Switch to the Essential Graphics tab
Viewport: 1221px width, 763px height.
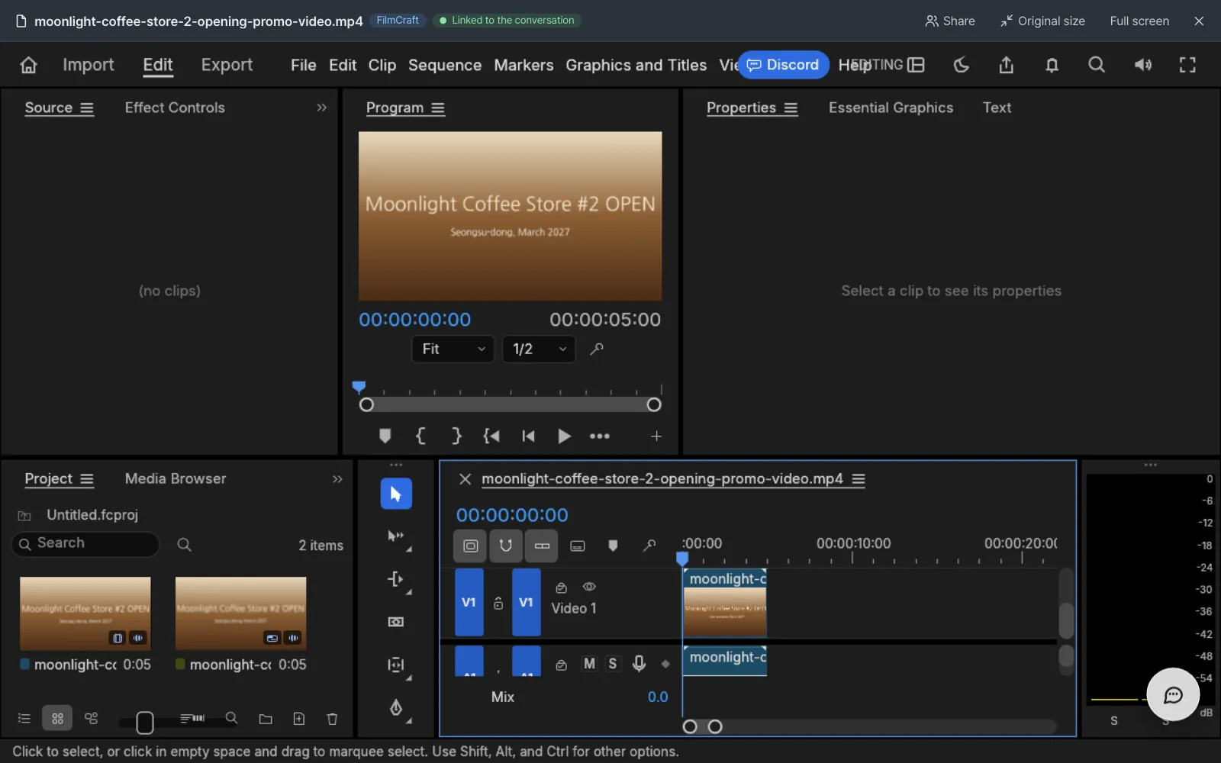(x=891, y=108)
